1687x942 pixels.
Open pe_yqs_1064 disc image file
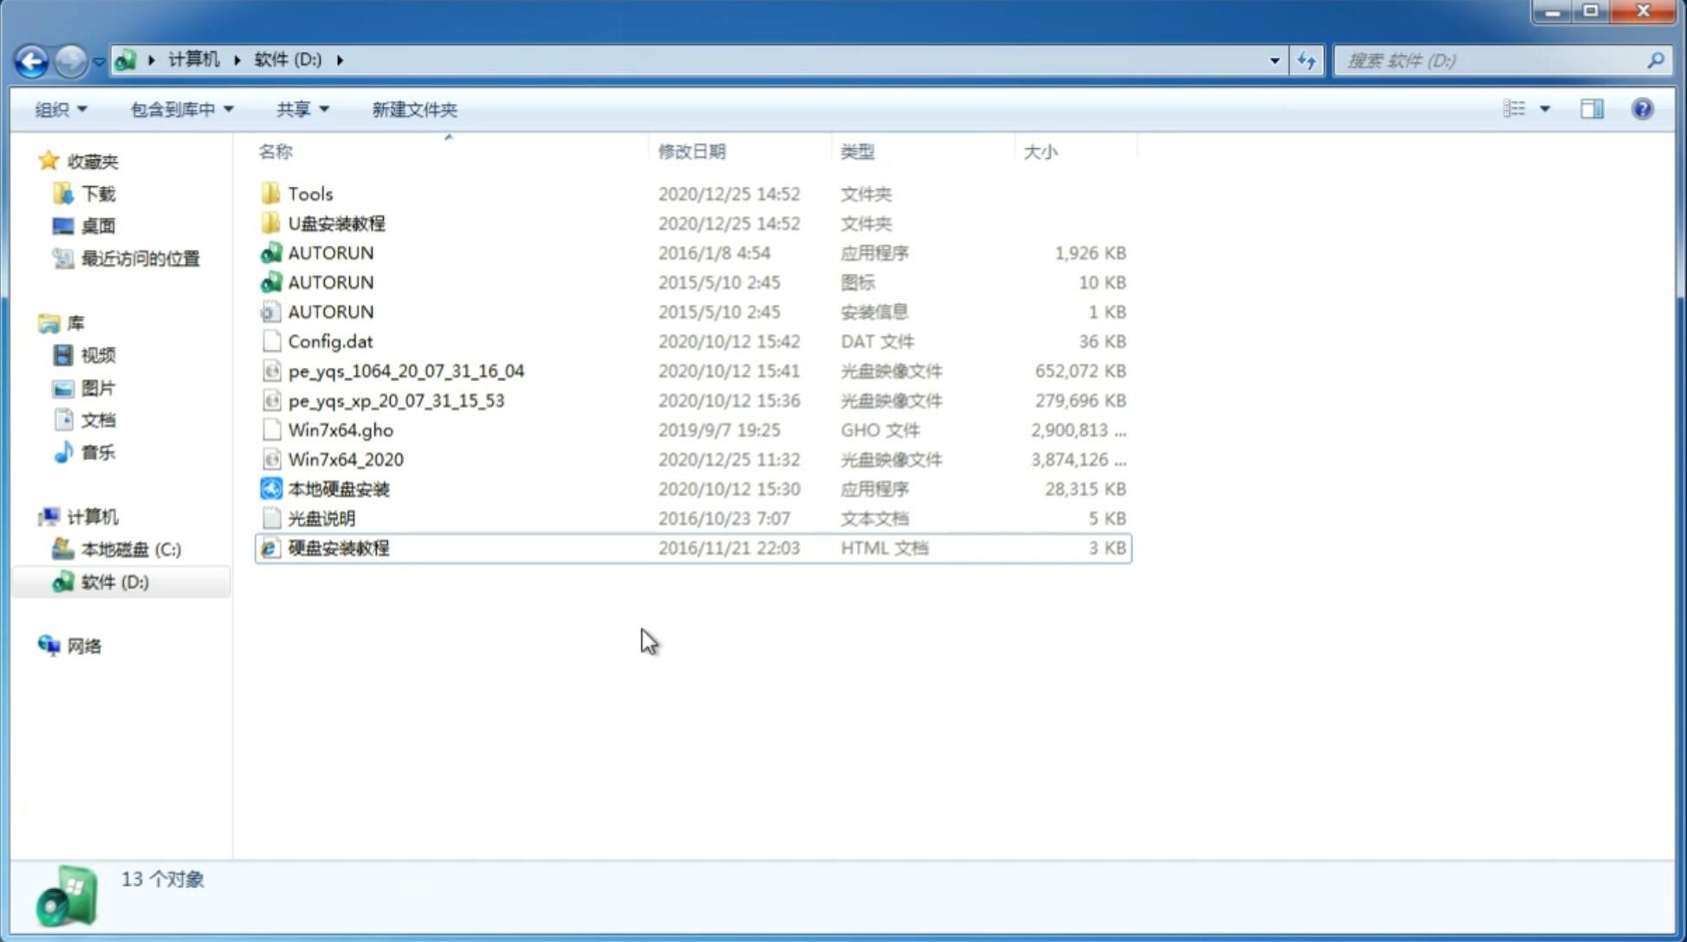pos(406,371)
